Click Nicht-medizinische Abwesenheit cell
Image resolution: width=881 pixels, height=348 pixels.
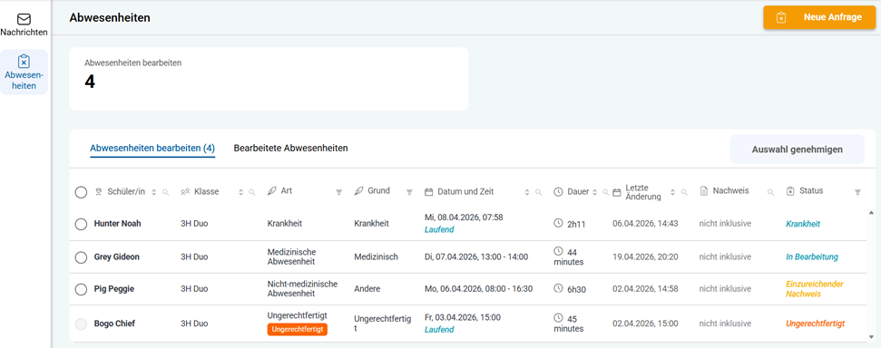302,288
